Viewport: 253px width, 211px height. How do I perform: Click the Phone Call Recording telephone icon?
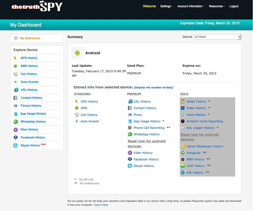pos(130,128)
